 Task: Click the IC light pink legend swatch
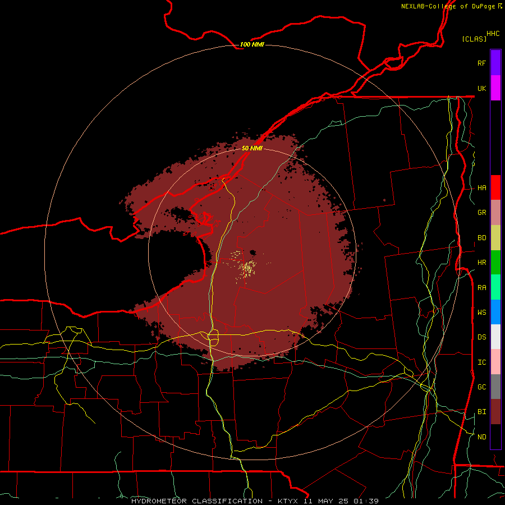pos(495,362)
